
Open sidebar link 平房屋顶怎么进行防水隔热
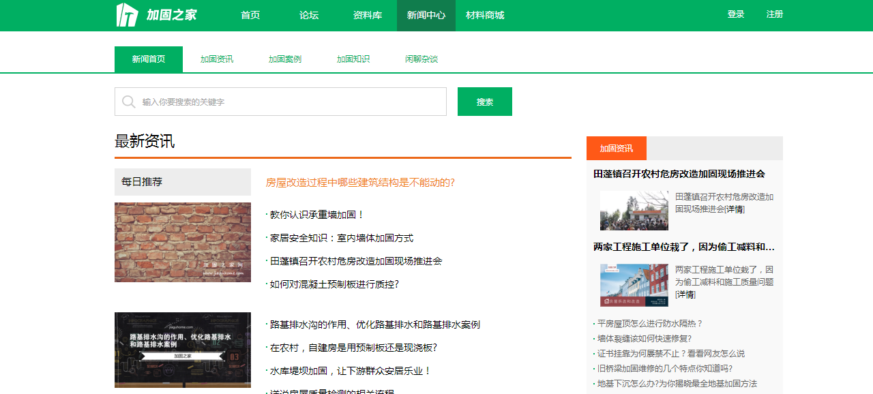pos(649,324)
